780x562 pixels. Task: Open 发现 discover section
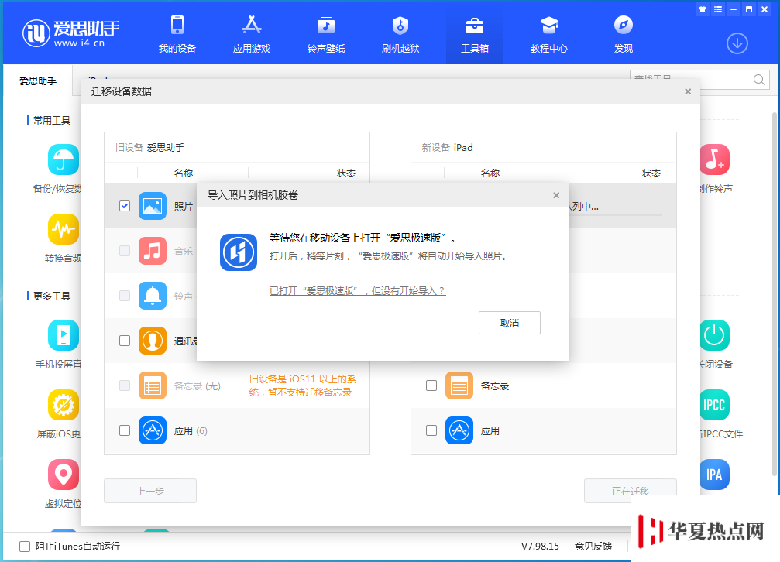pos(624,34)
